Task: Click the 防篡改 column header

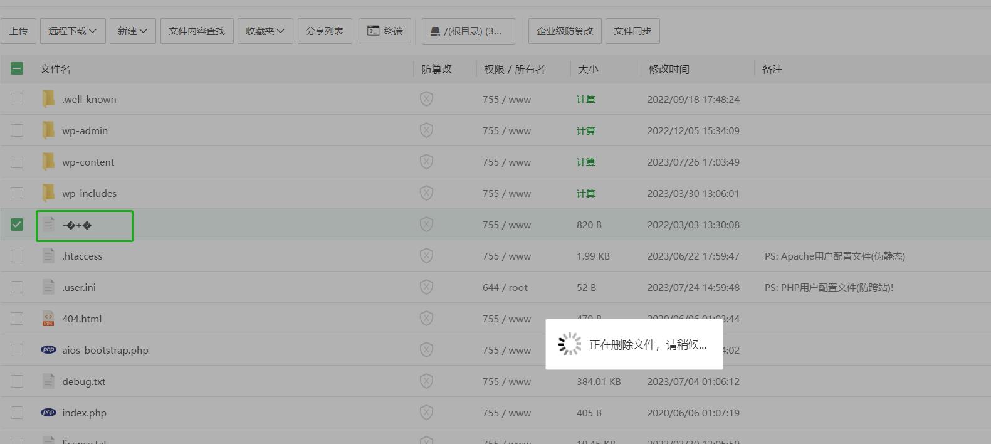Action: coord(436,69)
